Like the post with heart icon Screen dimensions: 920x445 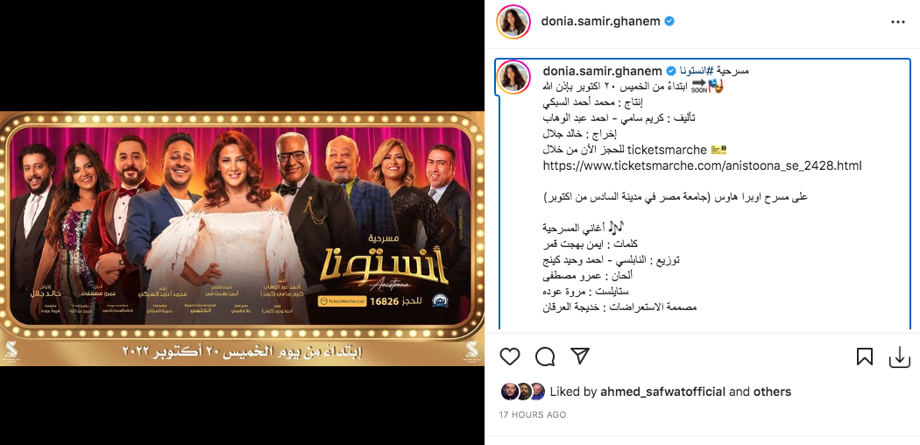pos(510,356)
